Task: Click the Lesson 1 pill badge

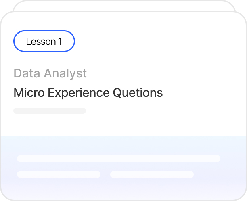Action: coord(44,42)
